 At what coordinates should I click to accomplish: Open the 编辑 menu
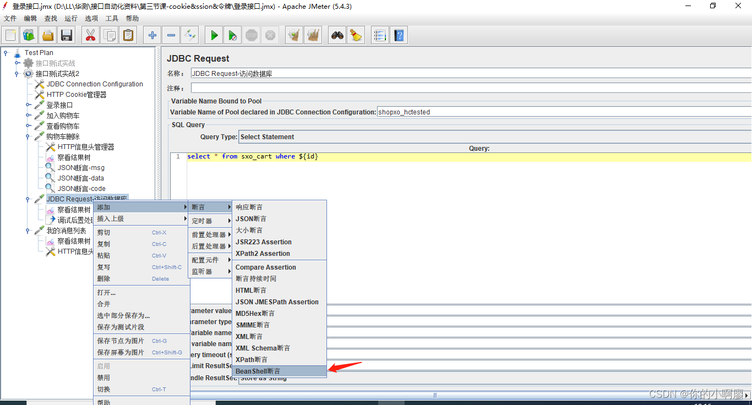tap(30, 18)
